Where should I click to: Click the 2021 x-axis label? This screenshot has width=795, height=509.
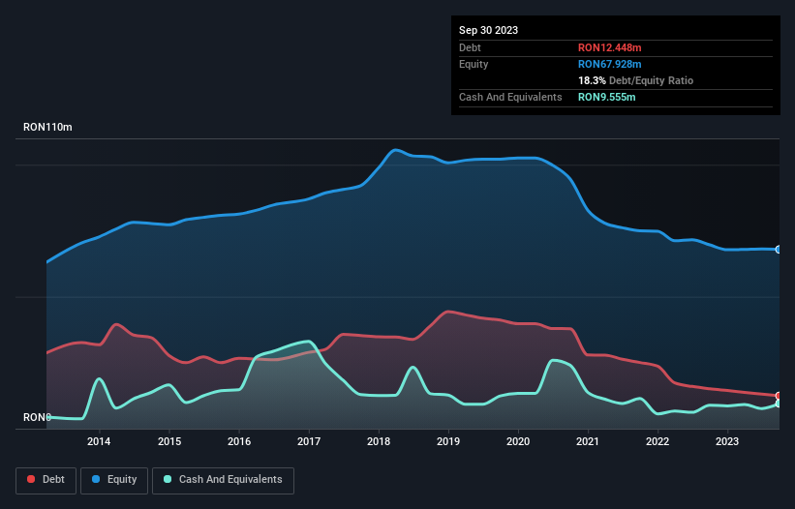pos(588,441)
